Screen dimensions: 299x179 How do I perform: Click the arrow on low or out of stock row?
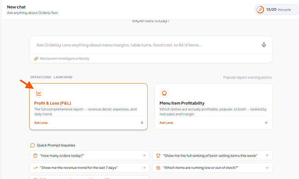pos(267,168)
